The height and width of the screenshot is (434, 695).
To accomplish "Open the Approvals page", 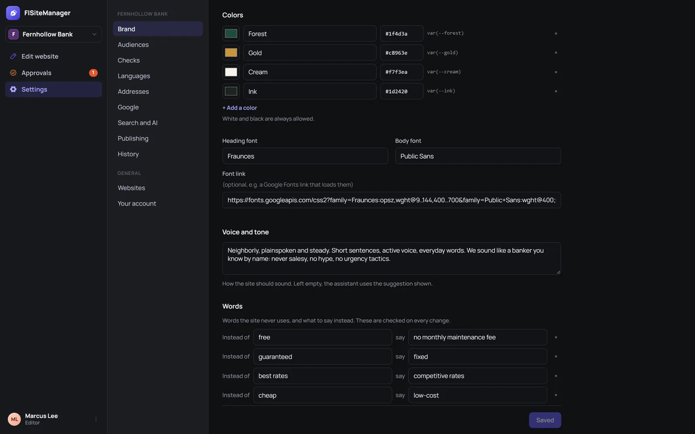I will tap(53, 73).
